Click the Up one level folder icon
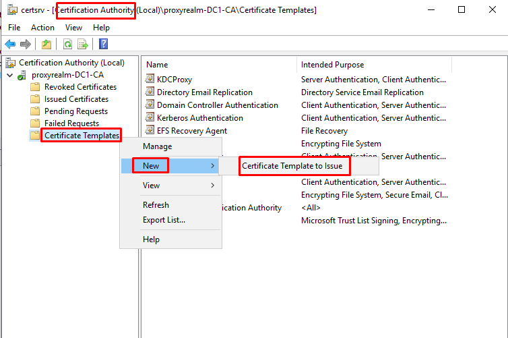This screenshot has width=508, height=338. (x=46, y=44)
